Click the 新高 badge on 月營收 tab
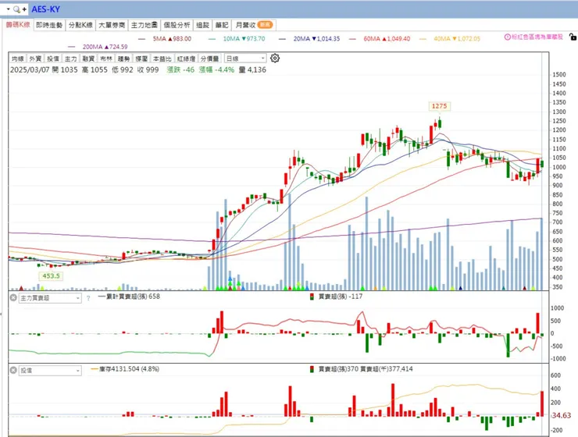 (265, 25)
